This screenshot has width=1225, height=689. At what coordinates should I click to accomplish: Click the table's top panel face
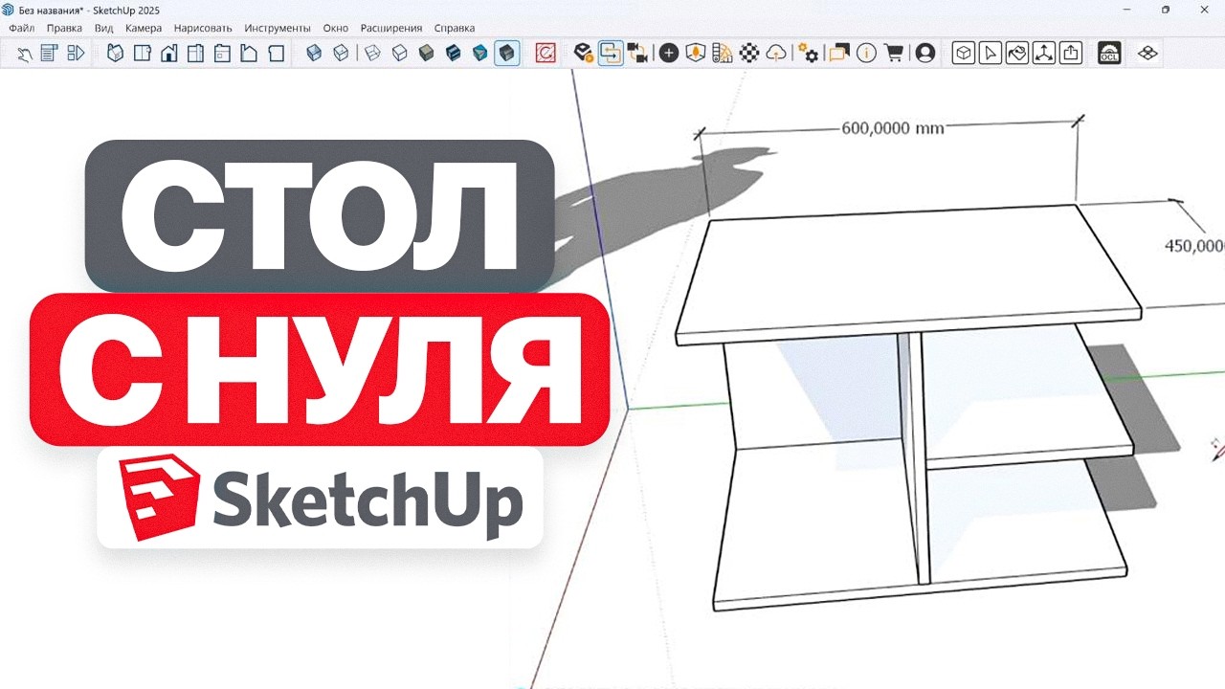pos(907,268)
